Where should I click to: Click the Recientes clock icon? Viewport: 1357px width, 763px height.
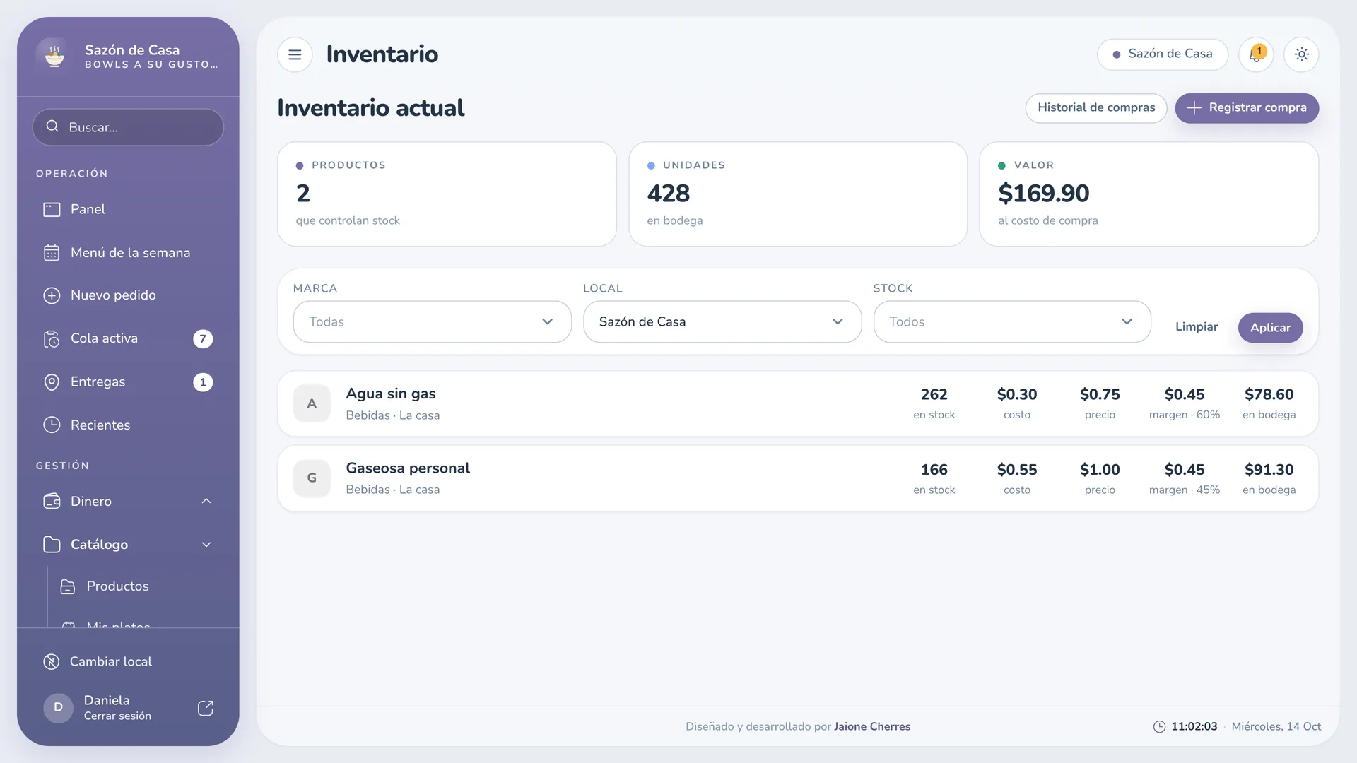[52, 425]
